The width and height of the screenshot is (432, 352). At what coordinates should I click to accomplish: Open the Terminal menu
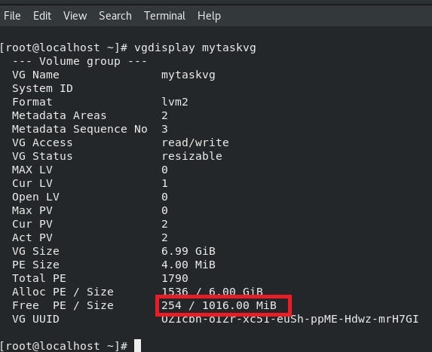[165, 16]
